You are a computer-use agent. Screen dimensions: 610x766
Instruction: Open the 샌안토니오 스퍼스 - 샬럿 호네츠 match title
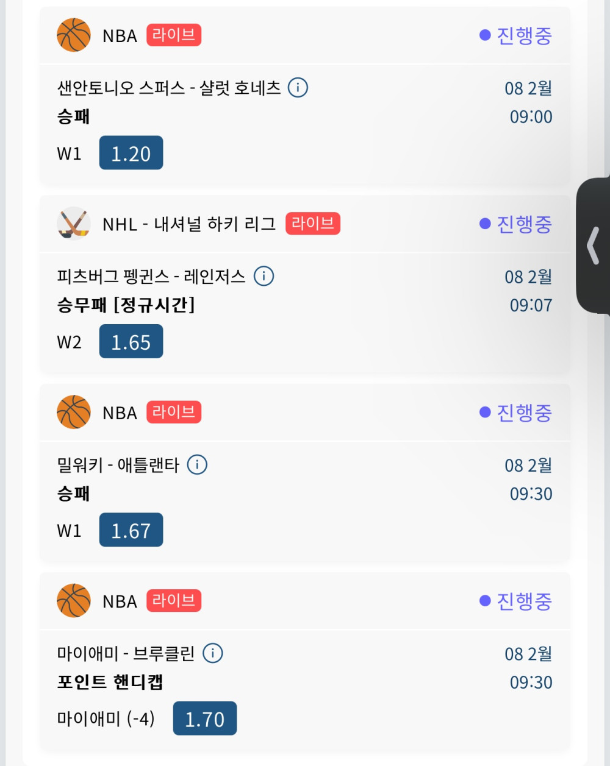click(168, 88)
